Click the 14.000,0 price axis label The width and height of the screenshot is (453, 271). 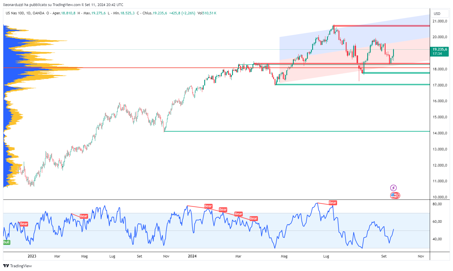[440, 133]
